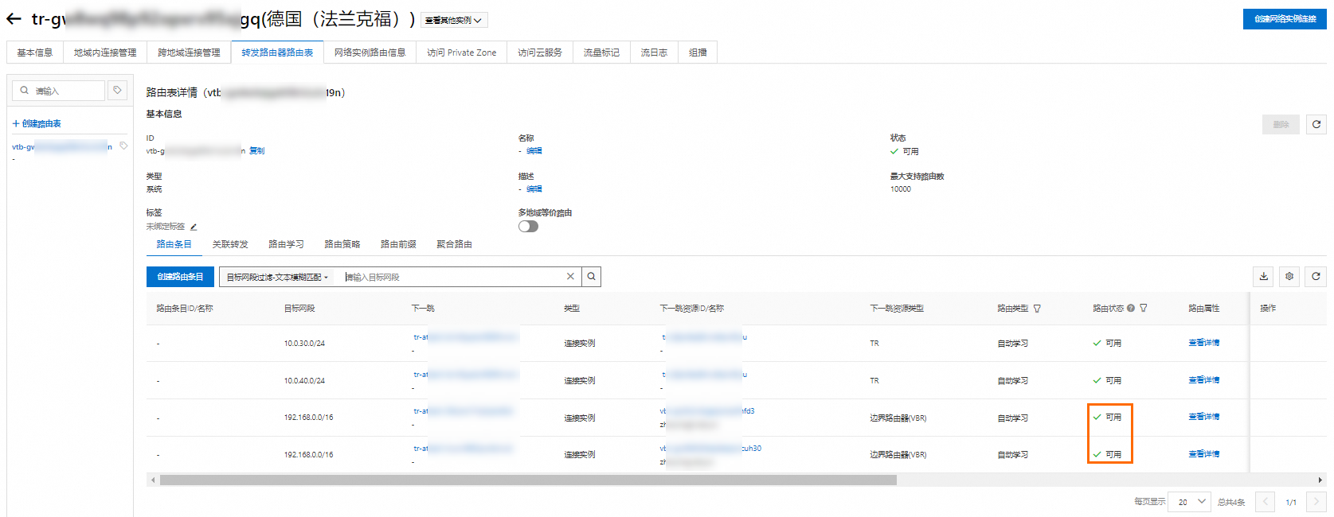Clear the destination CIDR search with the X icon
Screen dimensions: 1334x517
570,276
